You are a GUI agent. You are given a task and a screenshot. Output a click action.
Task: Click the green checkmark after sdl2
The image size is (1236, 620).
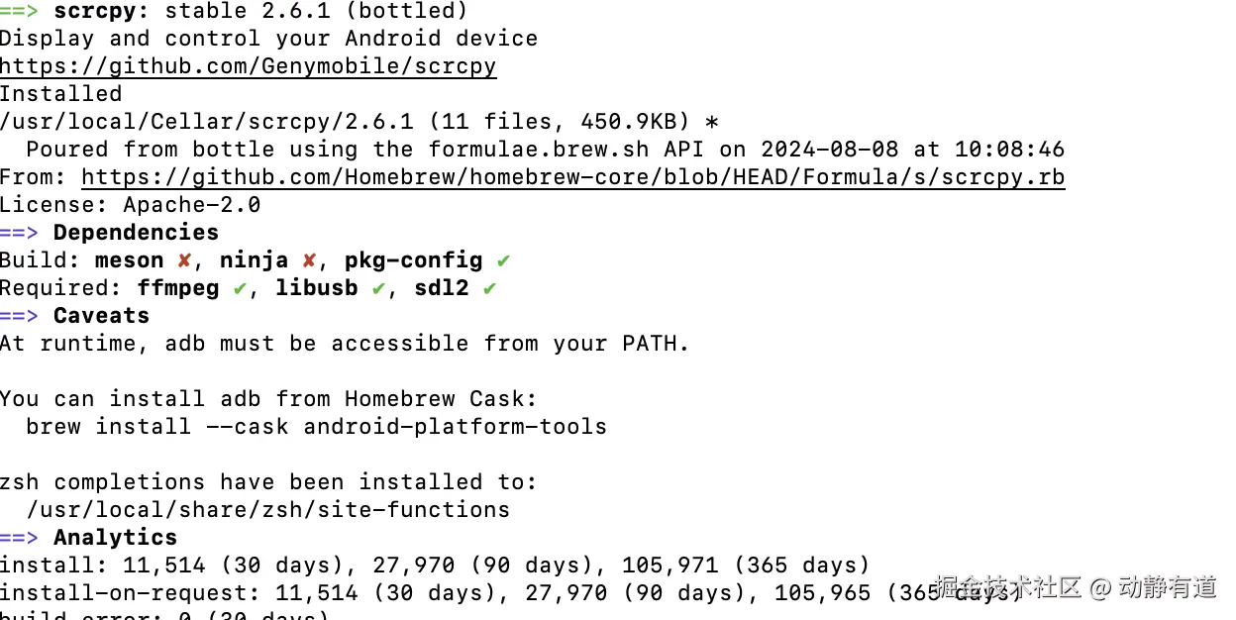pyautogui.click(x=489, y=288)
